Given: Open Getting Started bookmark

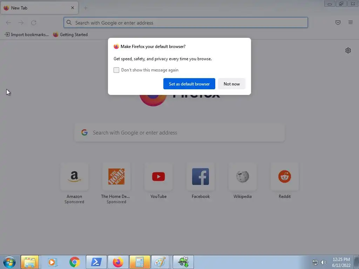Looking at the screenshot, I should tap(70, 35).
